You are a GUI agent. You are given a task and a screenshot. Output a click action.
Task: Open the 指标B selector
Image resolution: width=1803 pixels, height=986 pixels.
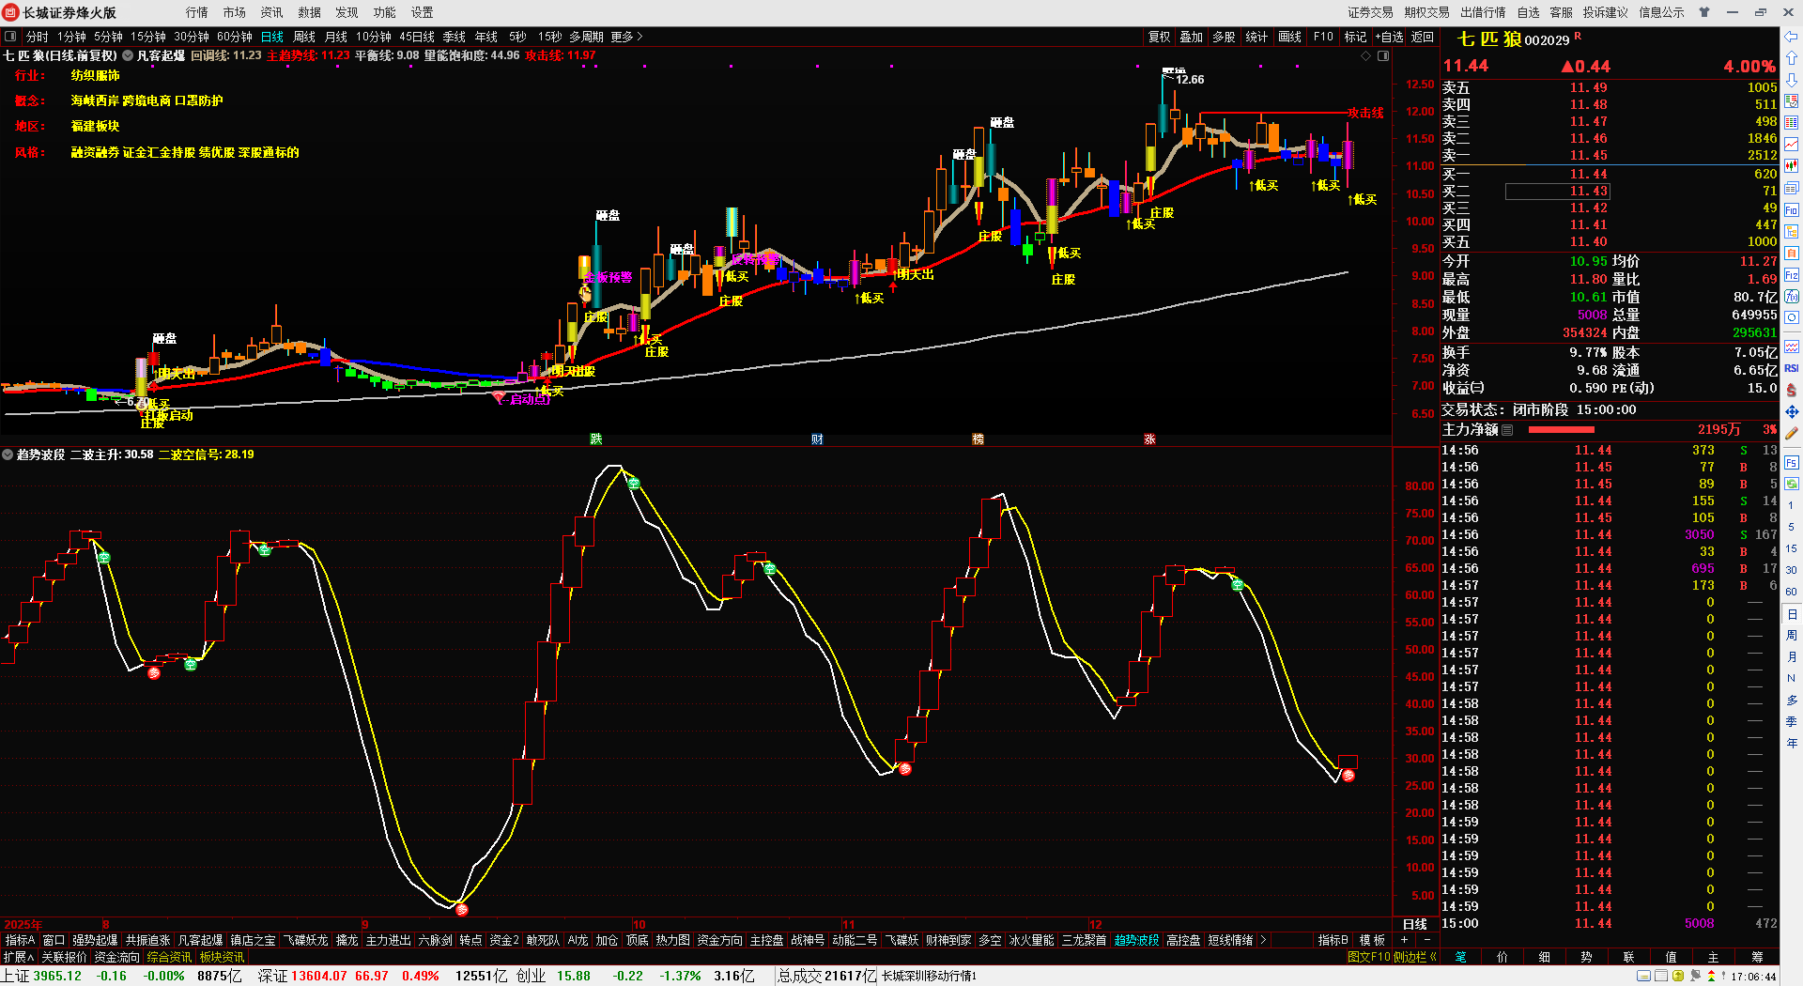click(x=1333, y=940)
